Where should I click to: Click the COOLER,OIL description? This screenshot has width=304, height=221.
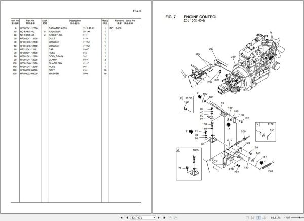pos(56,35)
